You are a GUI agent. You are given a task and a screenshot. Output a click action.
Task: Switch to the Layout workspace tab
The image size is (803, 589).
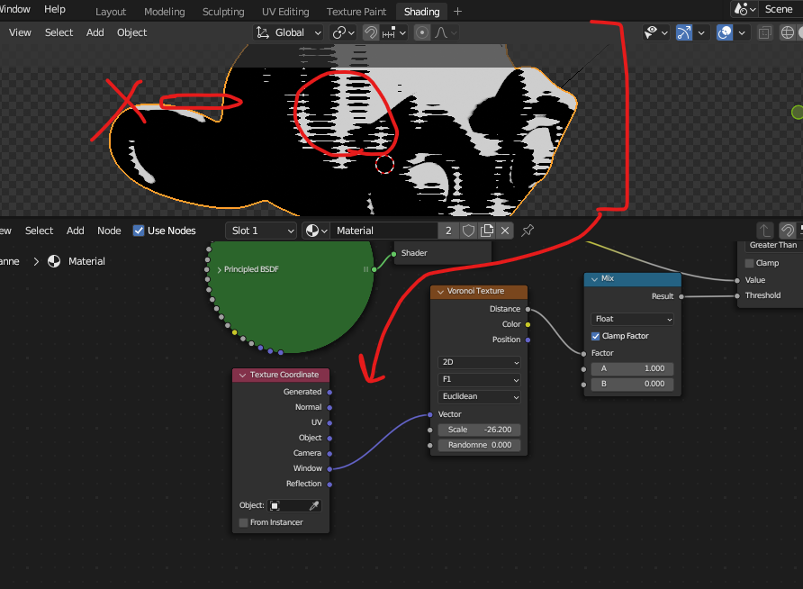click(x=111, y=12)
